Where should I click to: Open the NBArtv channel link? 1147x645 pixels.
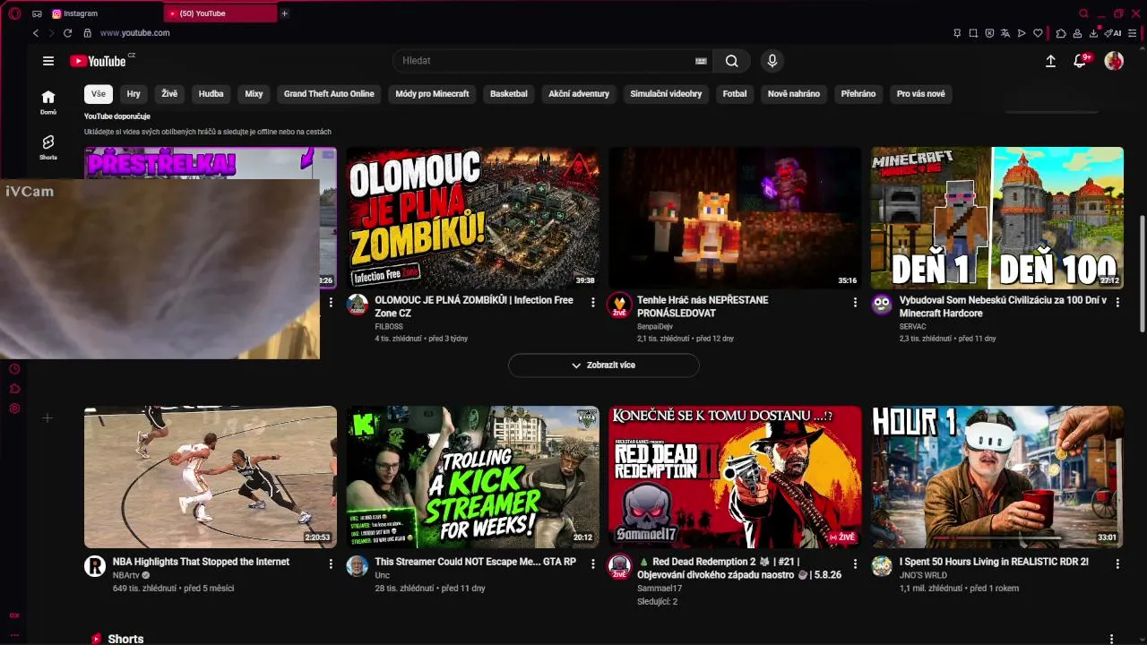pos(126,575)
